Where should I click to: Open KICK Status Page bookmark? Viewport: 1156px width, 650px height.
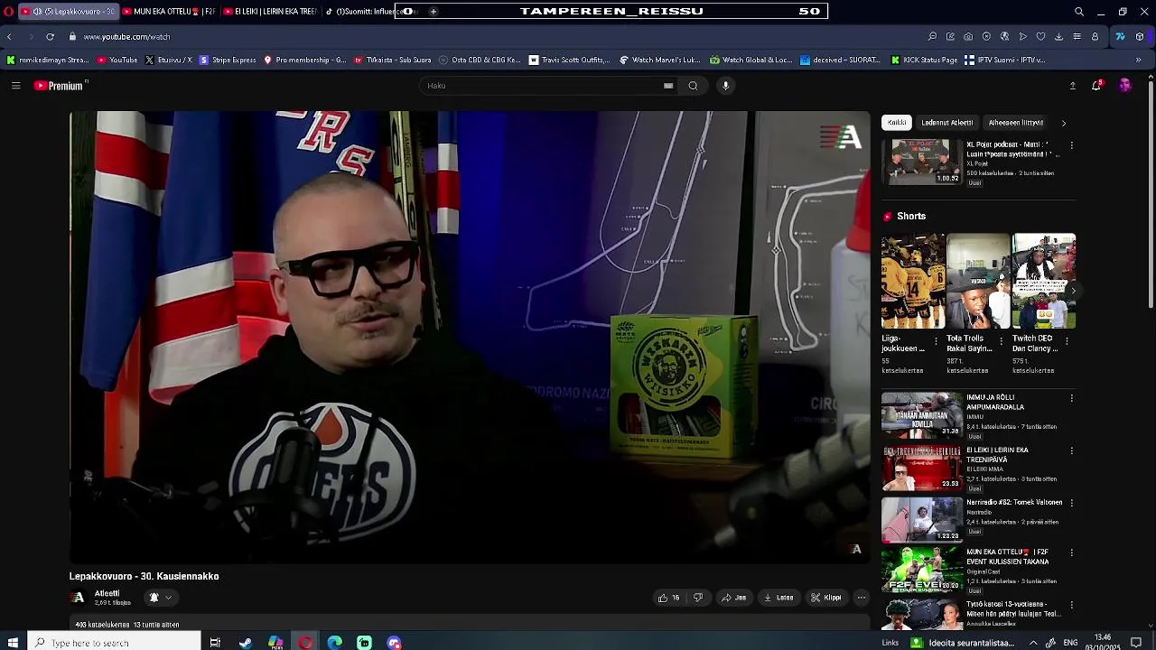924,60
